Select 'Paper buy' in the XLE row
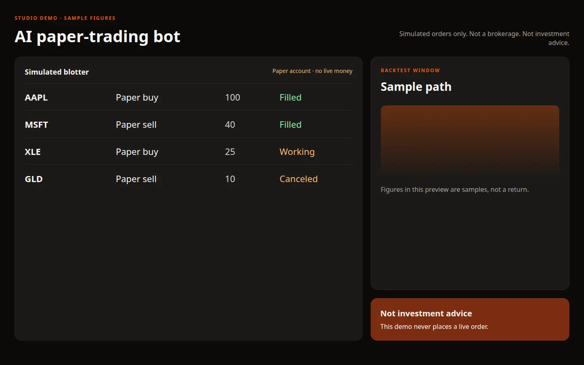The width and height of the screenshot is (584, 365). pos(137,152)
